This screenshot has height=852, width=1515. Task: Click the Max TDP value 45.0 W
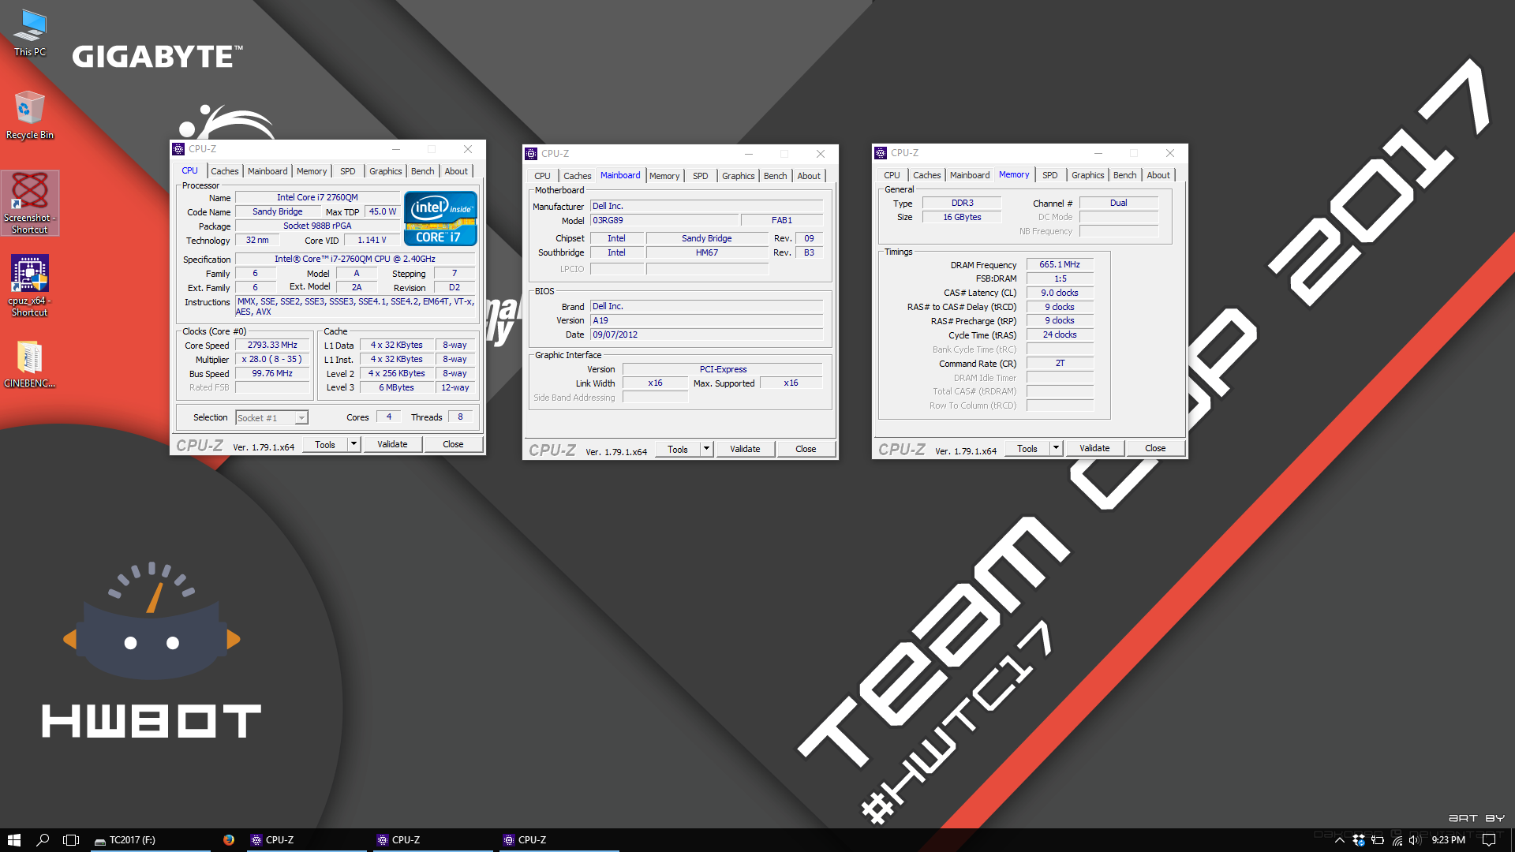(x=383, y=212)
